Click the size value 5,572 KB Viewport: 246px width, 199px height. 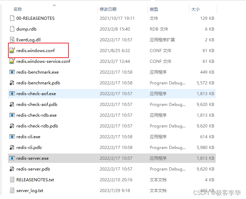click(x=206, y=83)
